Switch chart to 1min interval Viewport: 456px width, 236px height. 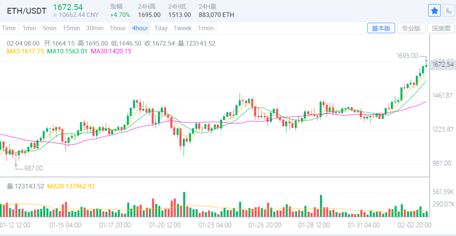pos(30,28)
